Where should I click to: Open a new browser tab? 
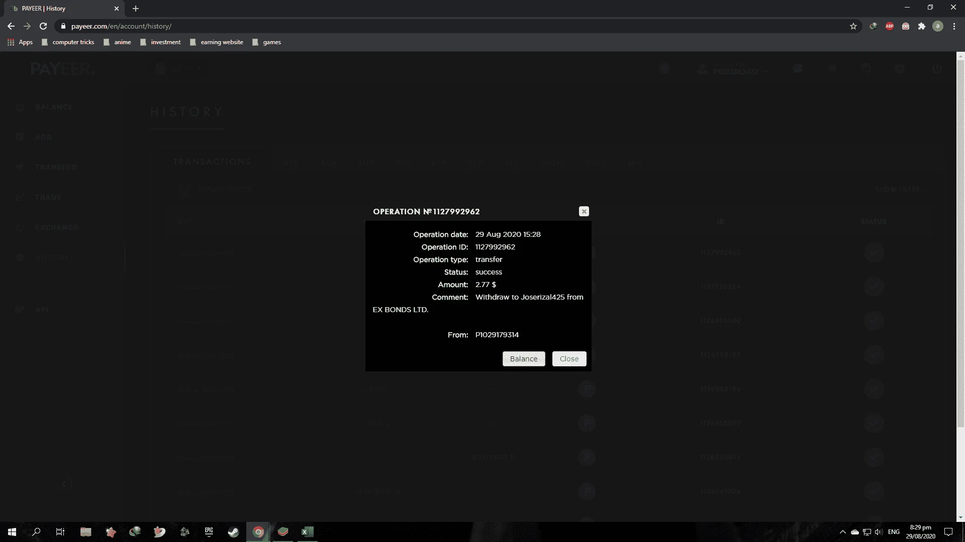(x=135, y=9)
